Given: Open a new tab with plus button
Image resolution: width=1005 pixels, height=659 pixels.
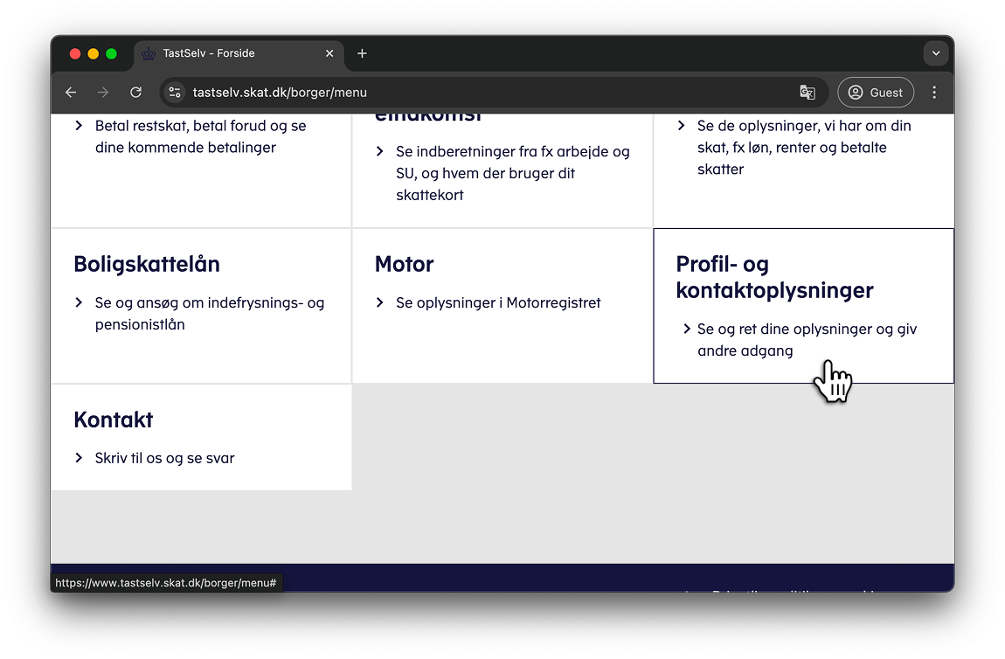Looking at the screenshot, I should tap(362, 53).
